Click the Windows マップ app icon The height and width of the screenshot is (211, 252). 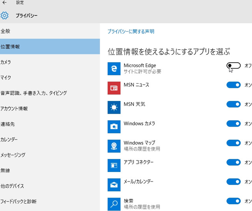pyautogui.click(x=114, y=146)
